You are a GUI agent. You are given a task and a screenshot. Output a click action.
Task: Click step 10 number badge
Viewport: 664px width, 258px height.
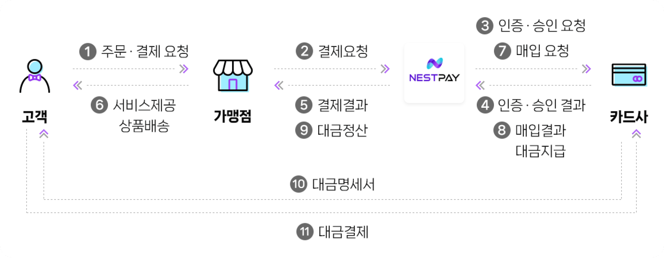[x=299, y=184]
